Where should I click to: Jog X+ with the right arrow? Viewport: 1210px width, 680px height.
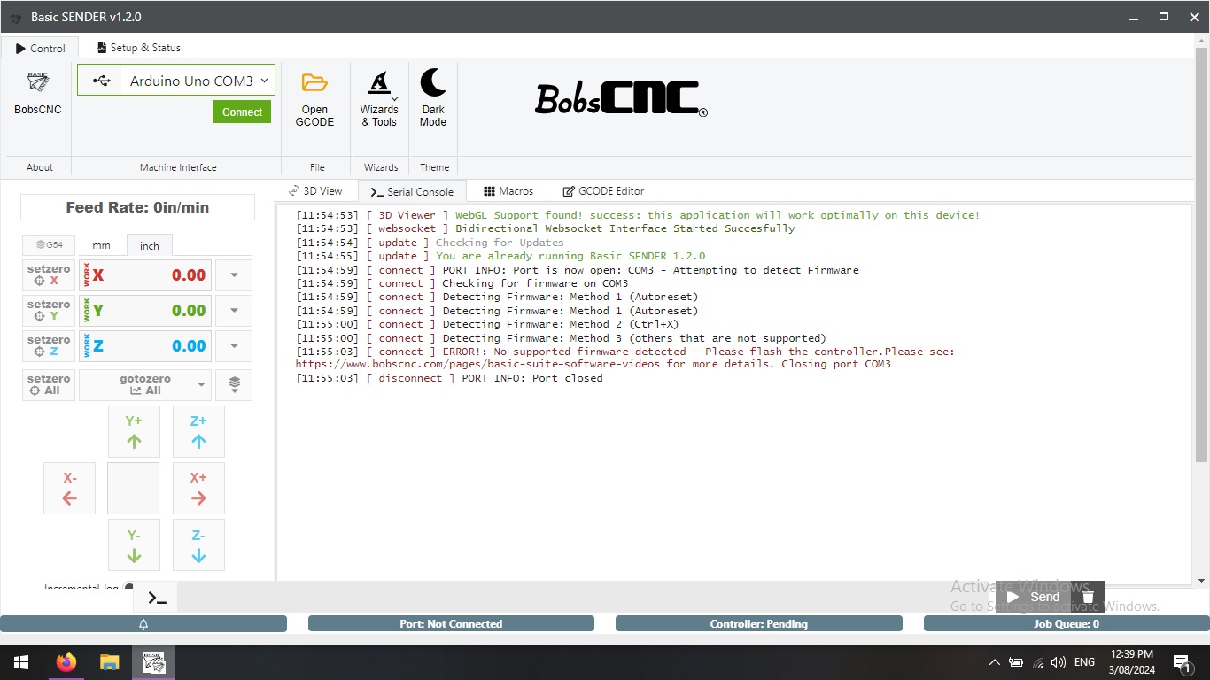tap(198, 488)
